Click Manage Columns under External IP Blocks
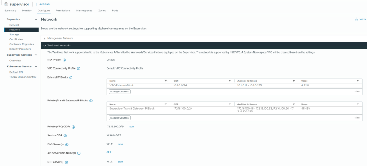This screenshot has width=367, height=166. [119, 92]
